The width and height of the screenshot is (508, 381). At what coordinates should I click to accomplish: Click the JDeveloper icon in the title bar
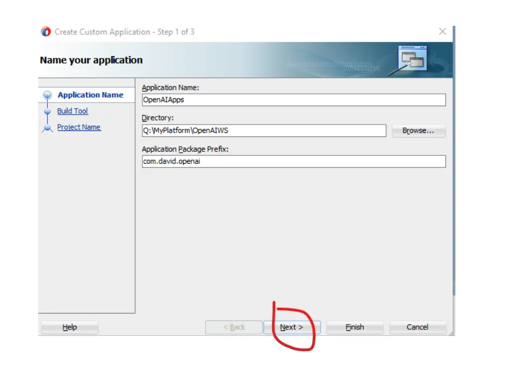click(46, 32)
